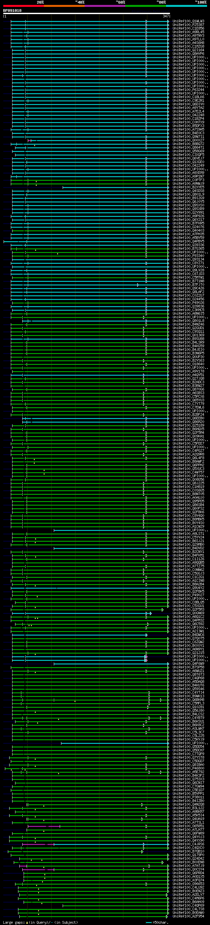Select the UniRef100_Q4N2Q8 label
The image size is (210, 925).
[x=188, y=804]
